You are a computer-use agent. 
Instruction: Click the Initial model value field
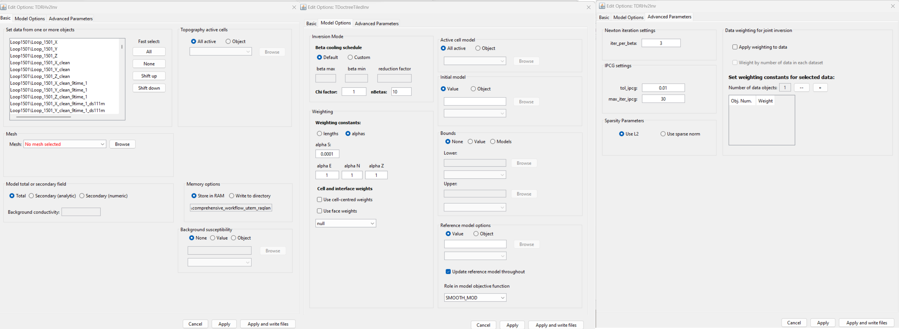(x=475, y=101)
